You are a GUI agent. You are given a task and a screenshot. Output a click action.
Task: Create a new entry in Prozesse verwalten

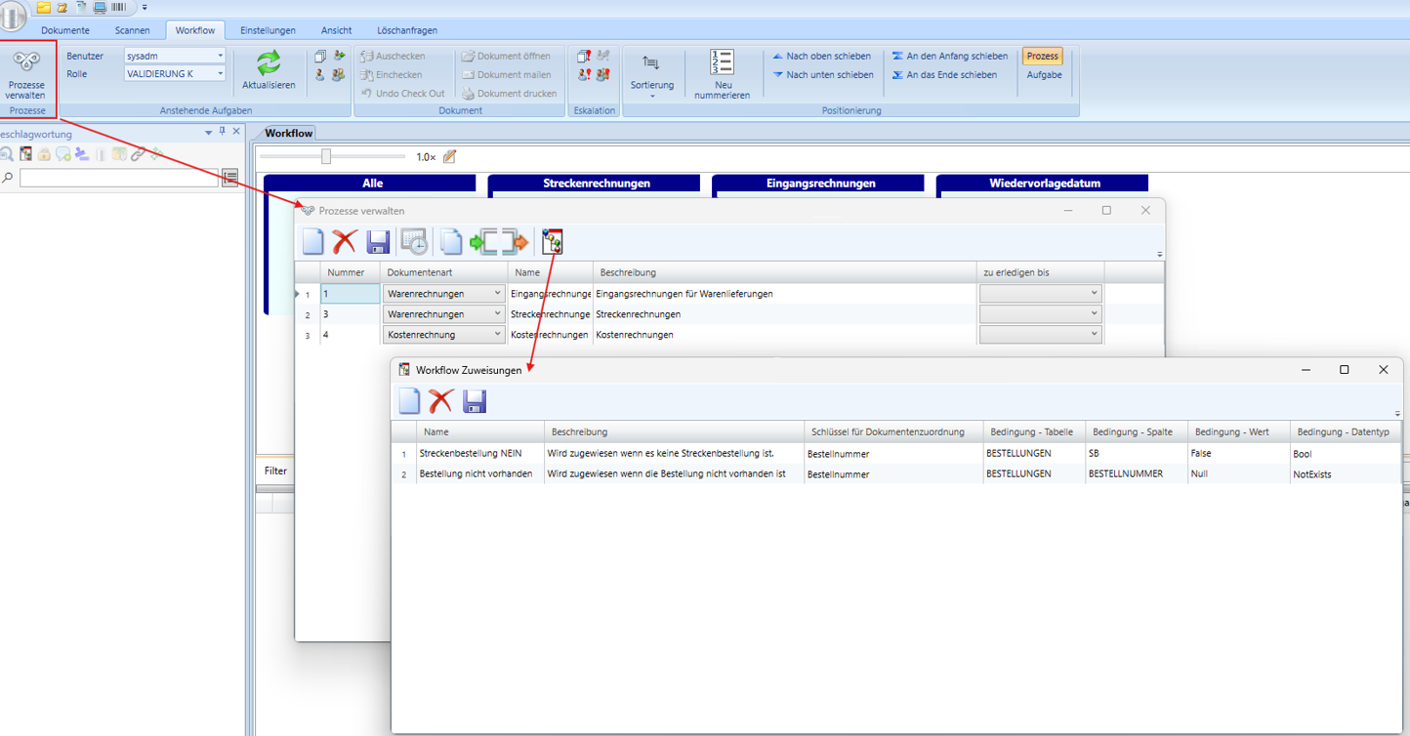pos(312,241)
